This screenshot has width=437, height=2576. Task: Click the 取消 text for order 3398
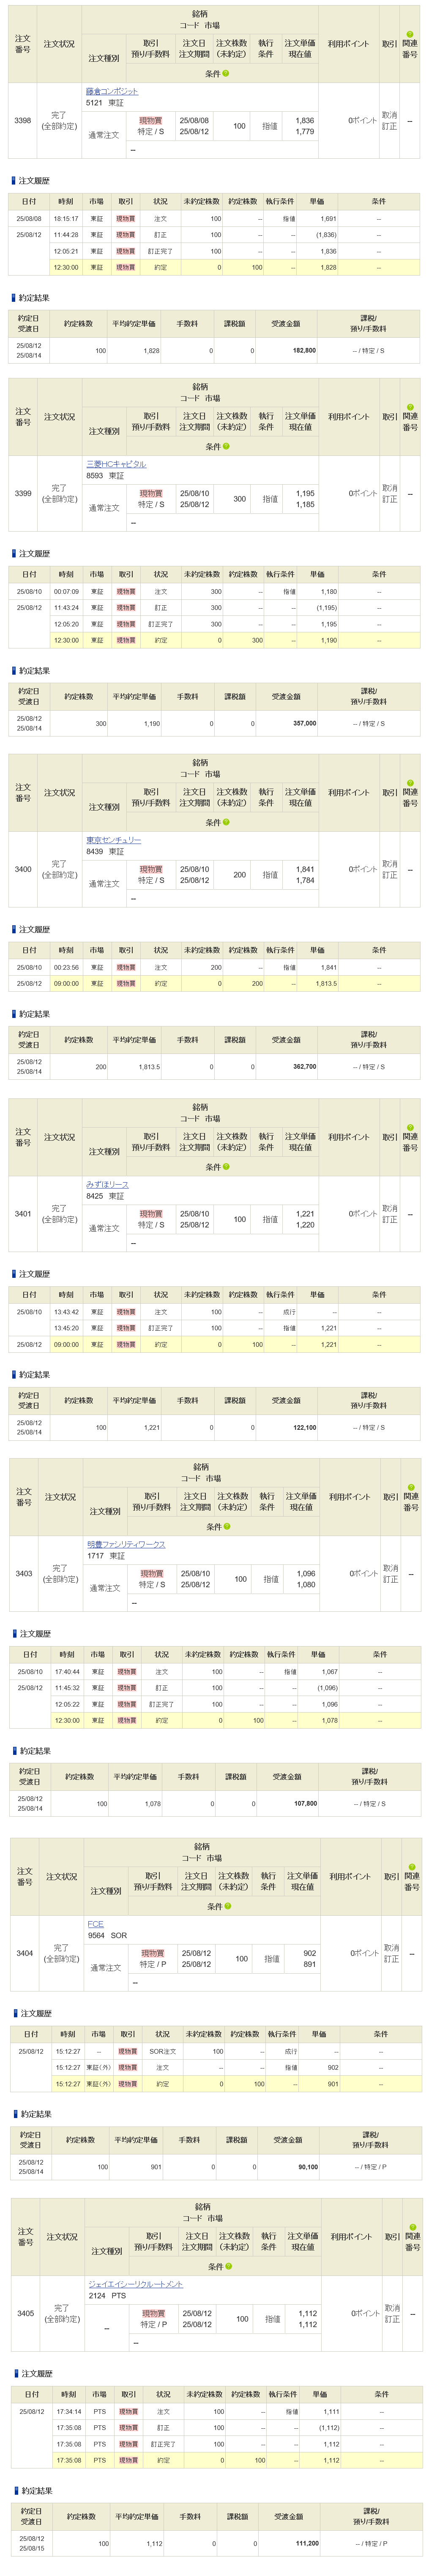389,116
